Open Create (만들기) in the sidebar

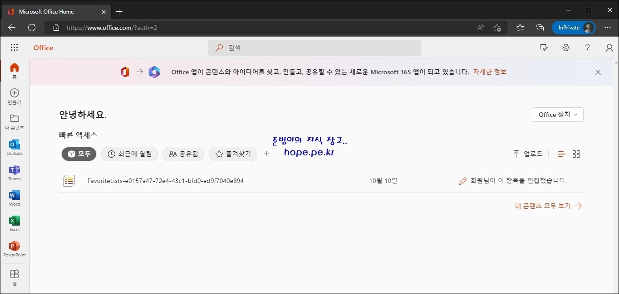click(15, 96)
